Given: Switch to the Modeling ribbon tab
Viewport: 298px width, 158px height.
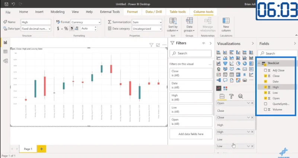Looking at the screenshot, I should (58, 12).
